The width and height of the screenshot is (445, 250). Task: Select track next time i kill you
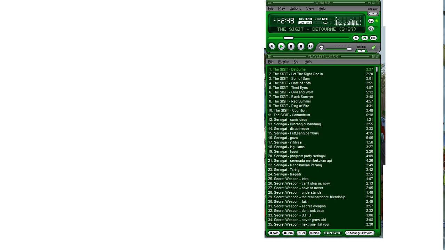click(x=321, y=224)
